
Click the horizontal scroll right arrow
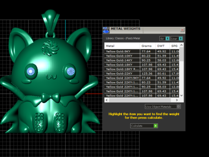pos(177,100)
